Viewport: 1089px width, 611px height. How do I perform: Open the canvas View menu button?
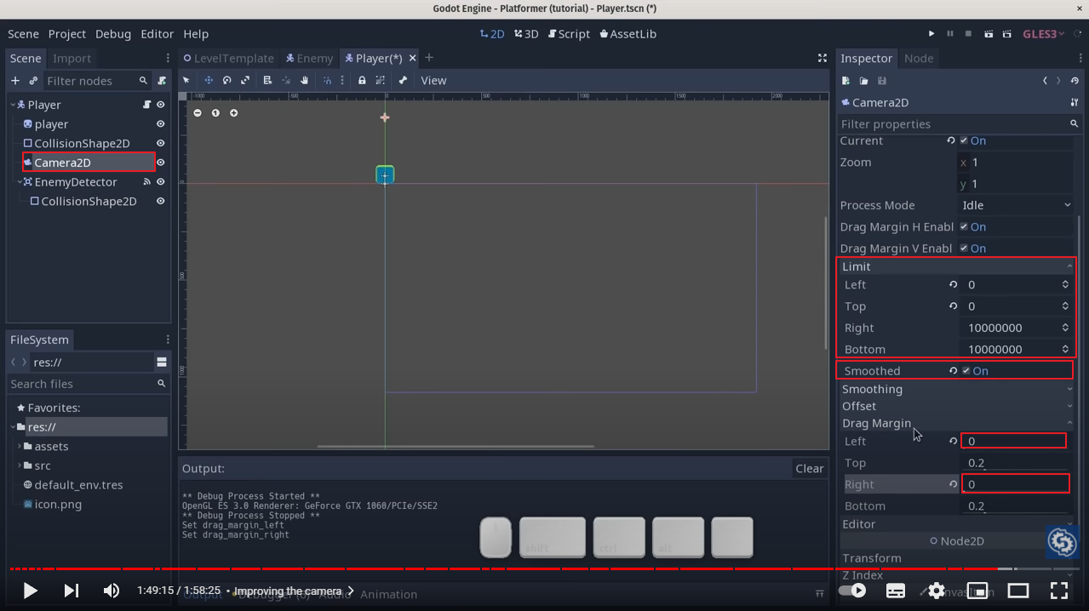tap(433, 80)
